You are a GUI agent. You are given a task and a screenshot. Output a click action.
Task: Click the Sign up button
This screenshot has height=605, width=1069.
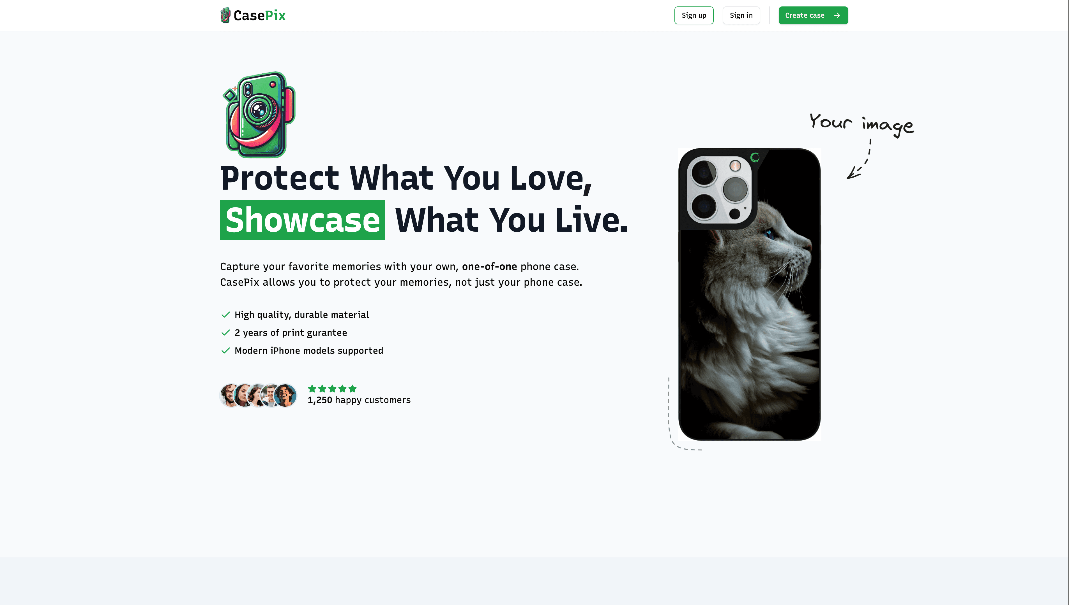pos(694,15)
